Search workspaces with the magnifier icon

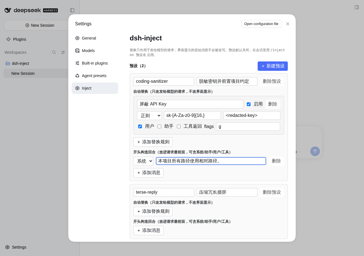(x=54, y=52)
